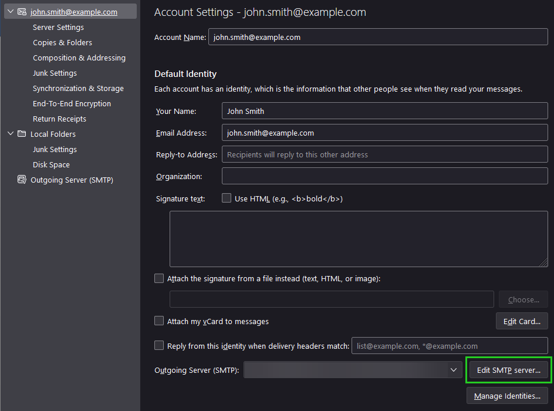
Task: Click the Local Folders folder icon
Action: pos(22,134)
